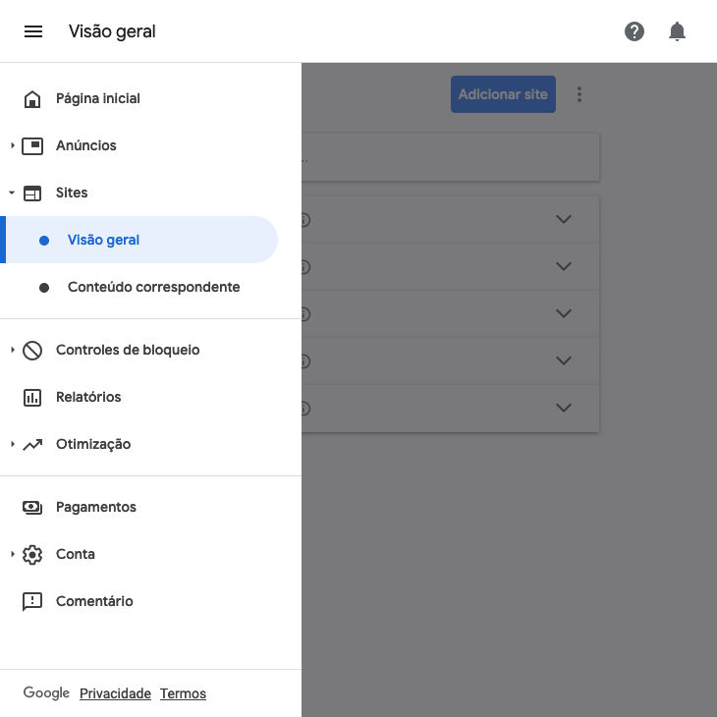Select the Visão geral menu item
717x717 pixels.
139,240
